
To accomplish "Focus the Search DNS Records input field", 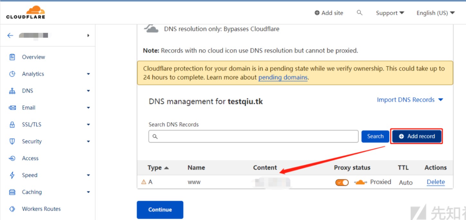I will [x=253, y=136].
